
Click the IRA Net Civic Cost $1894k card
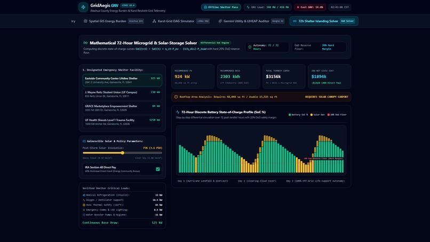[x=329, y=76]
